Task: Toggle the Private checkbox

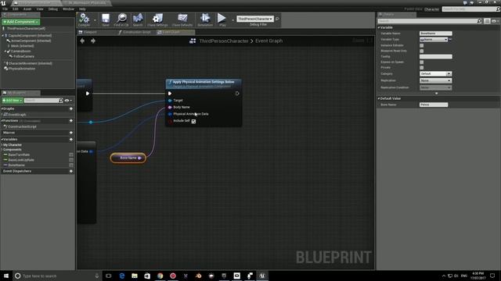Action: pyautogui.click(x=421, y=68)
